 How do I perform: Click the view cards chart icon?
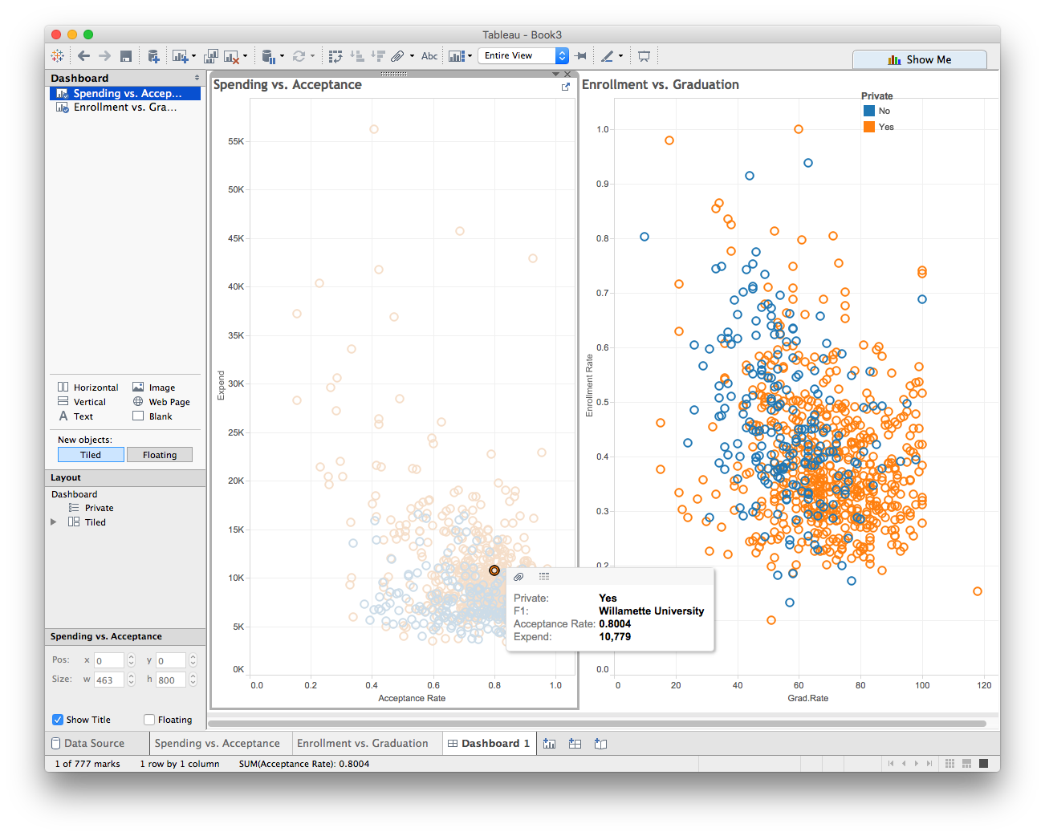[x=457, y=56]
